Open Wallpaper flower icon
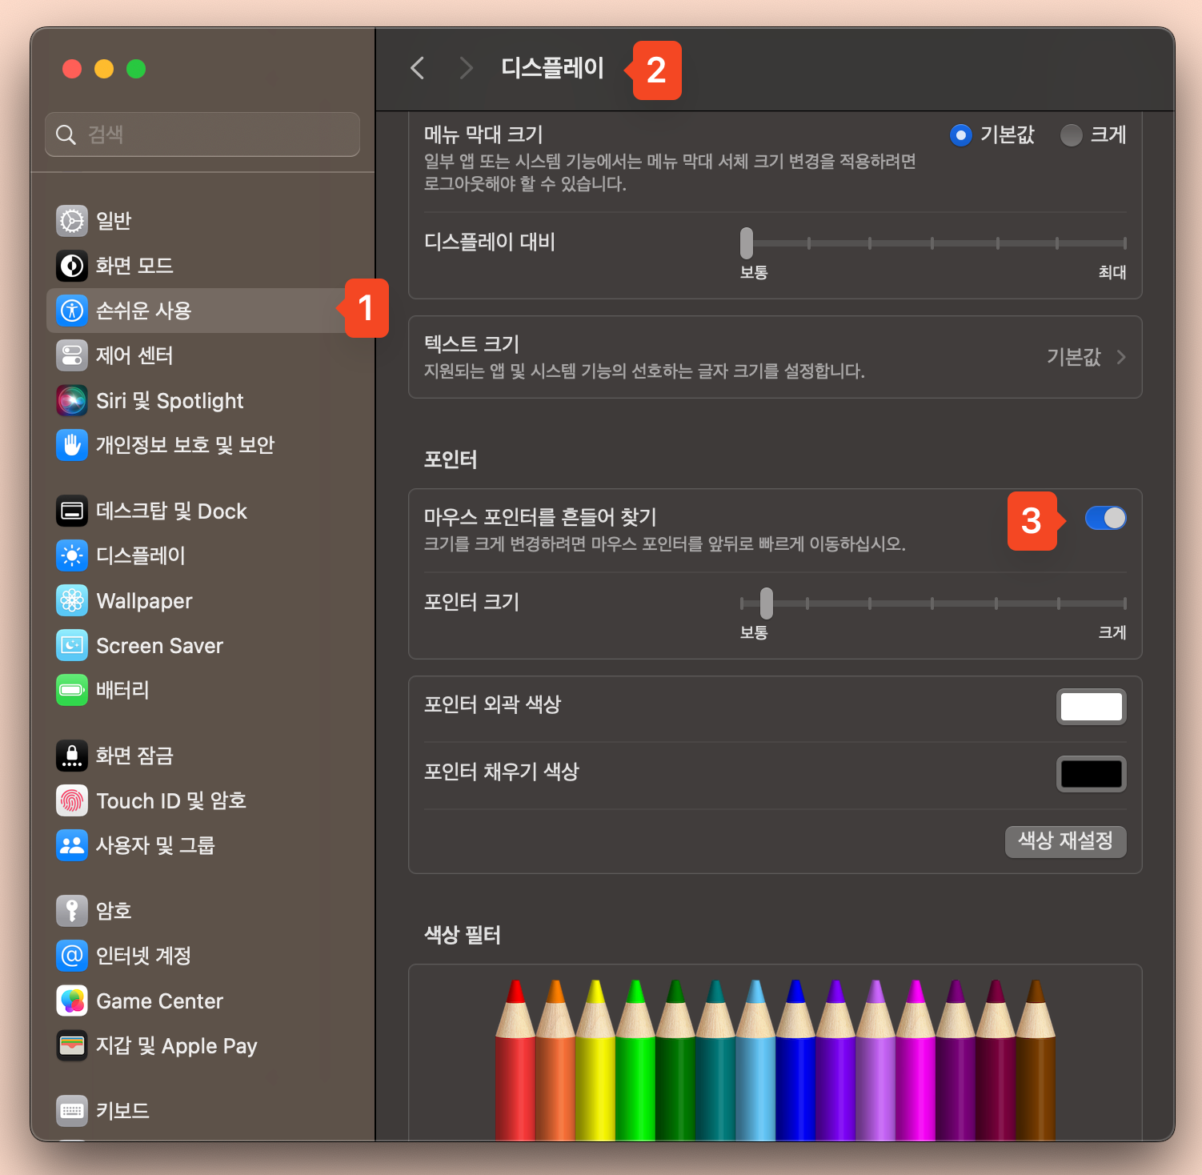Screen dimensions: 1202x1175 point(72,600)
